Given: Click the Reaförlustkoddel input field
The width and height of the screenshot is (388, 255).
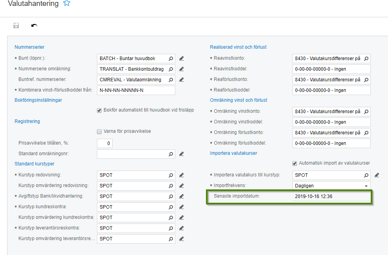Looking at the screenshot, I should [x=331, y=90].
